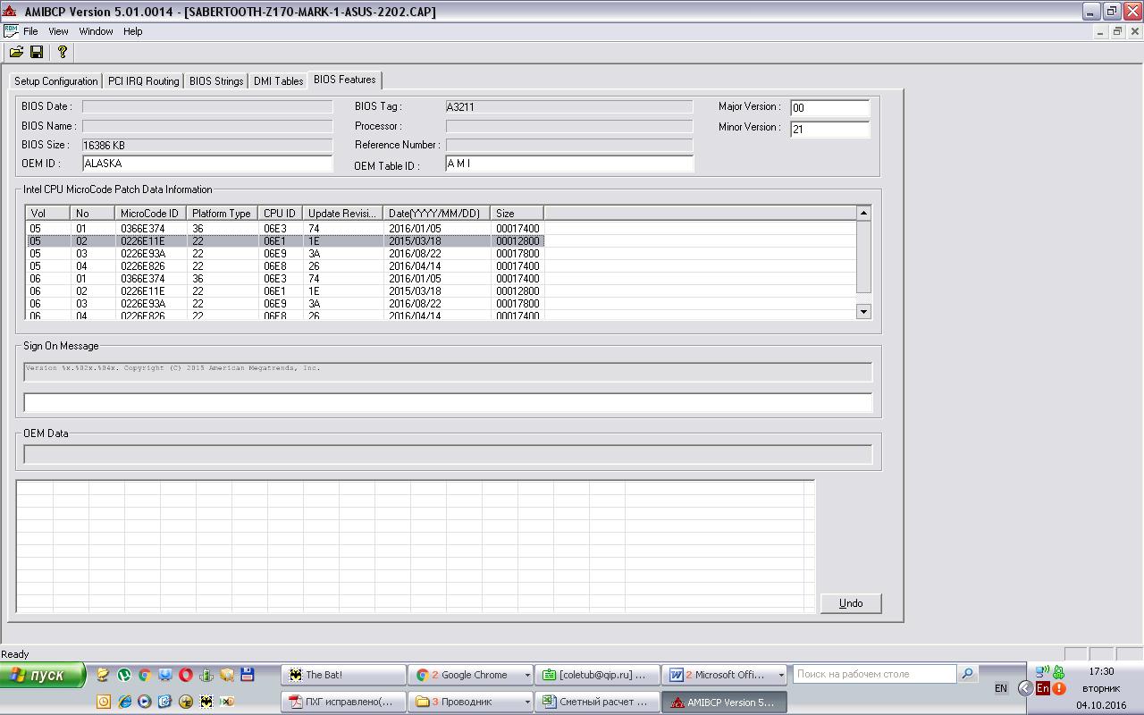Switch to the Setup Configuration tab

click(x=56, y=81)
